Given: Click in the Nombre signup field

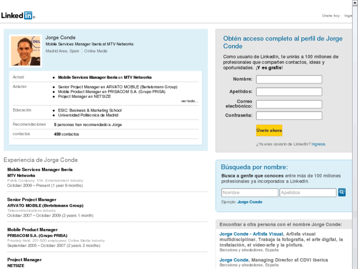Looking at the screenshot, I should click(x=289, y=79).
